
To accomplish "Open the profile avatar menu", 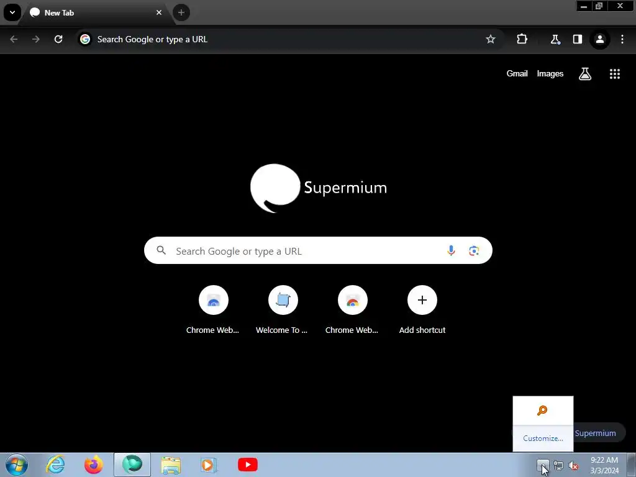I will [x=600, y=39].
